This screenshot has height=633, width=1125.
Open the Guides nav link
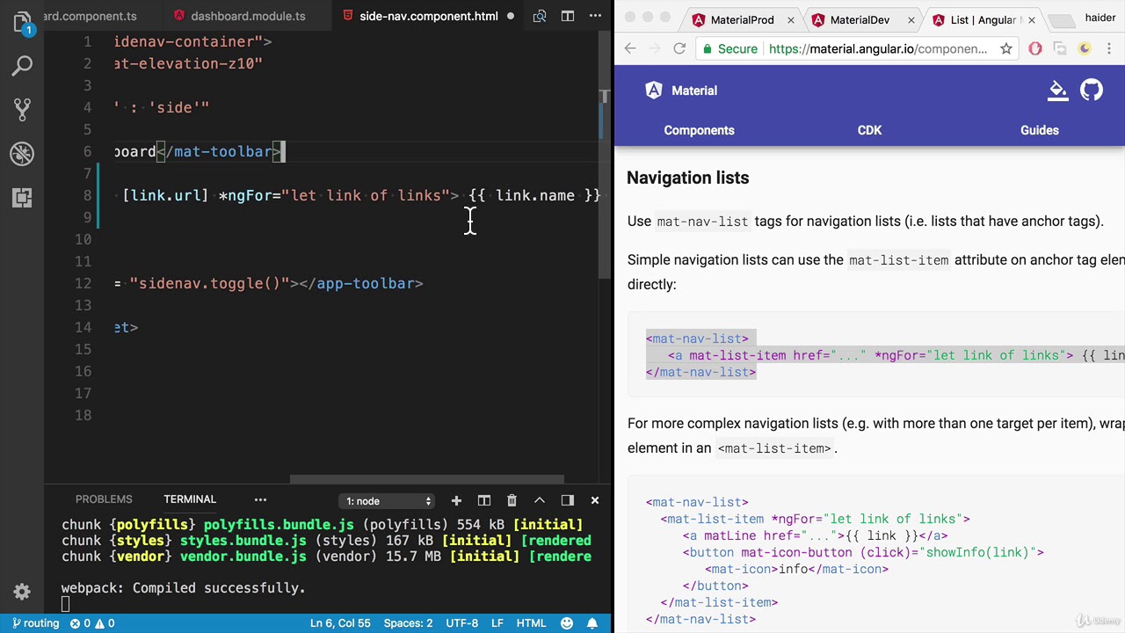coord(1040,130)
